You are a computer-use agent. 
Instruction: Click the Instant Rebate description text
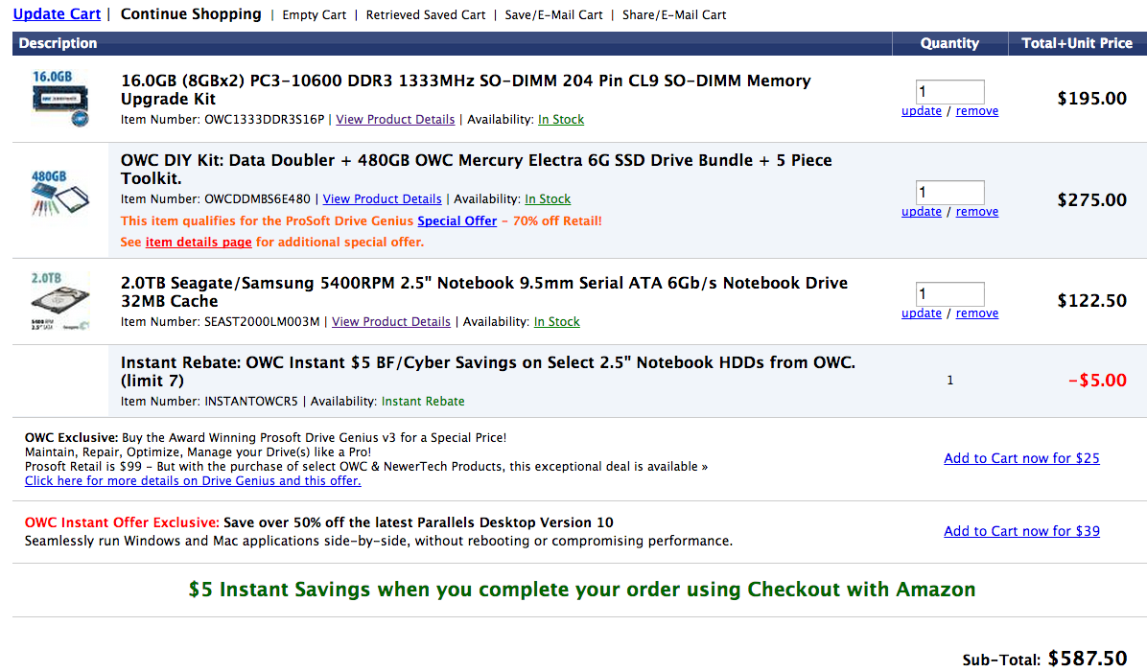488,371
